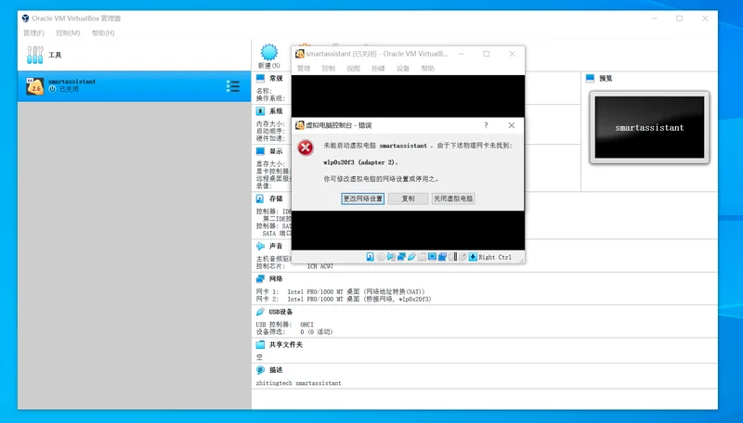Open the USB设备 settings section
743x423 pixels.
[x=280, y=312]
